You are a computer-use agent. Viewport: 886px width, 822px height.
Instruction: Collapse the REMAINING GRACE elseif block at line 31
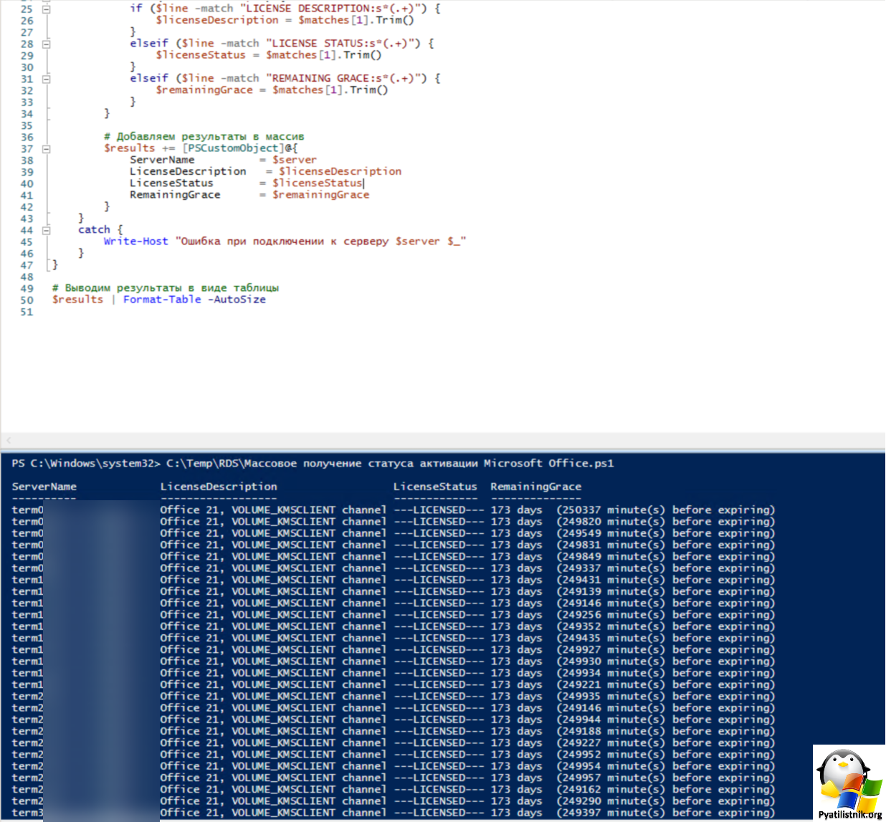coord(46,79)
